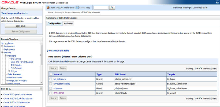220x107 pixels.
Task: Open EPMSystemRegistry data source link
Action: (x=62, y=84)
